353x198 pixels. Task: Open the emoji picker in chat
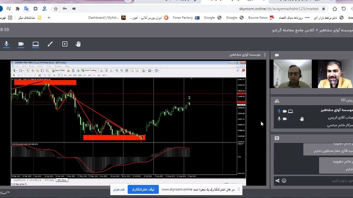pyautogui.click(x=284, y=181)
